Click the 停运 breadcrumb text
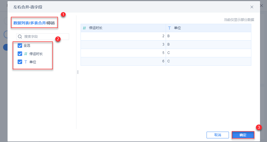The image size is (267, 142). click(x=51, y=23)
